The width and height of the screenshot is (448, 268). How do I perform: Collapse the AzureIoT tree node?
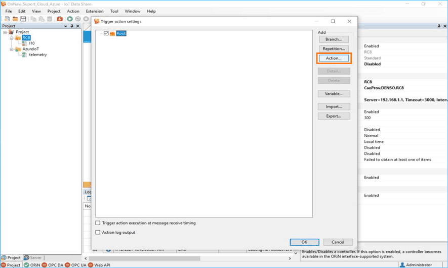[x=12, y=49]
